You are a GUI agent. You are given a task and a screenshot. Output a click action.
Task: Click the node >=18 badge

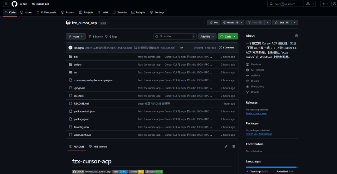tap(154, 172)
